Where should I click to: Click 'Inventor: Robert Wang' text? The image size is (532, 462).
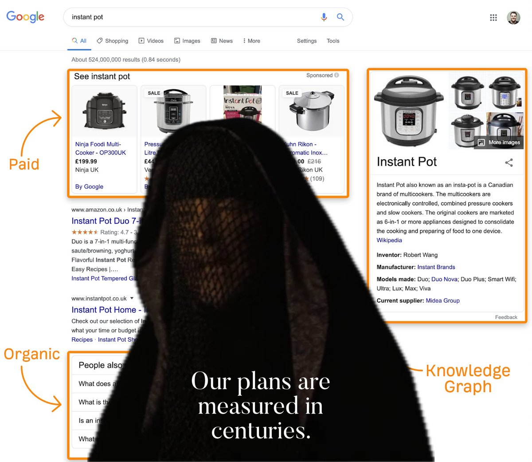point(407,255)
